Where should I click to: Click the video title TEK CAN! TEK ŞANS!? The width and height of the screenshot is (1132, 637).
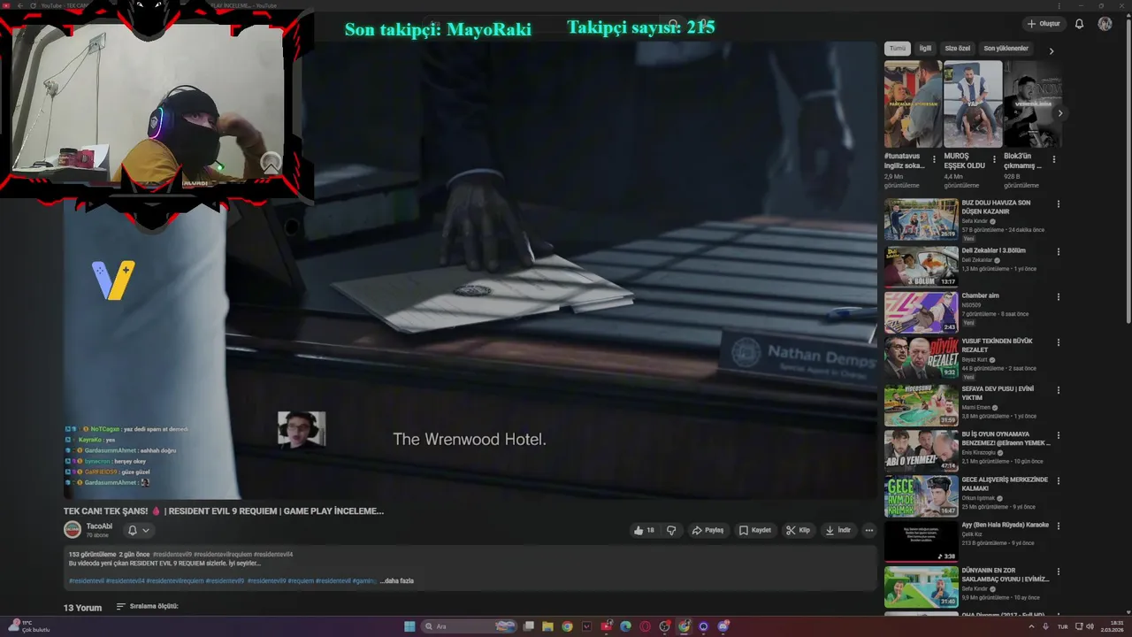point(224,510)
